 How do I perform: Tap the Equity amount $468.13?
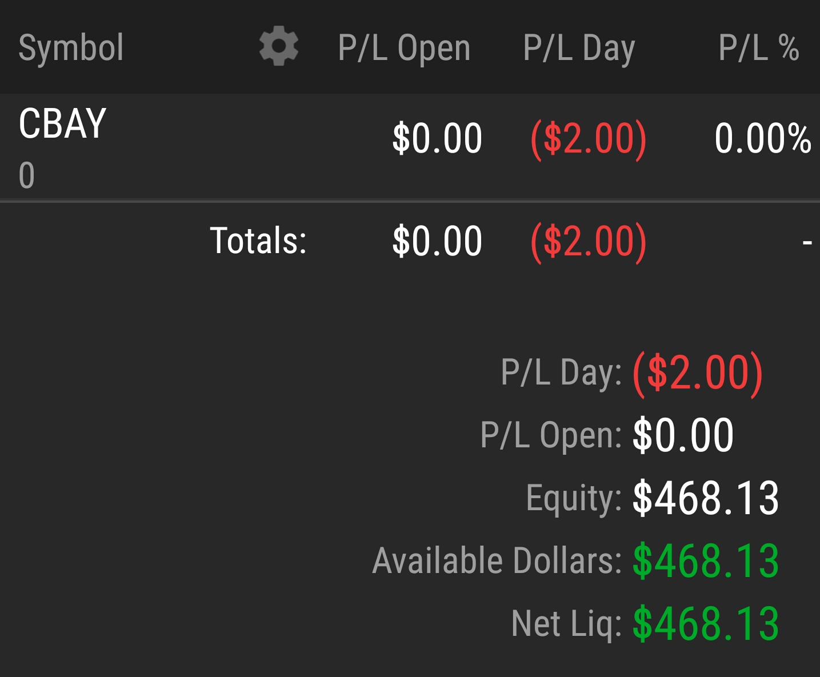click(x=706, y=498)
